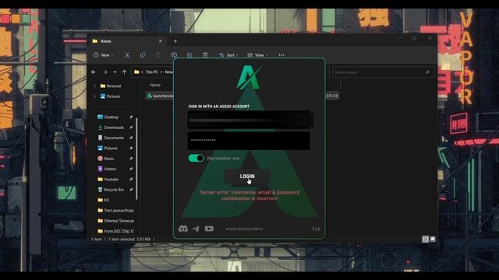Go forward with the Explorer forward arrow
Viewport: 499px width, 280px height.
(104, 72)
